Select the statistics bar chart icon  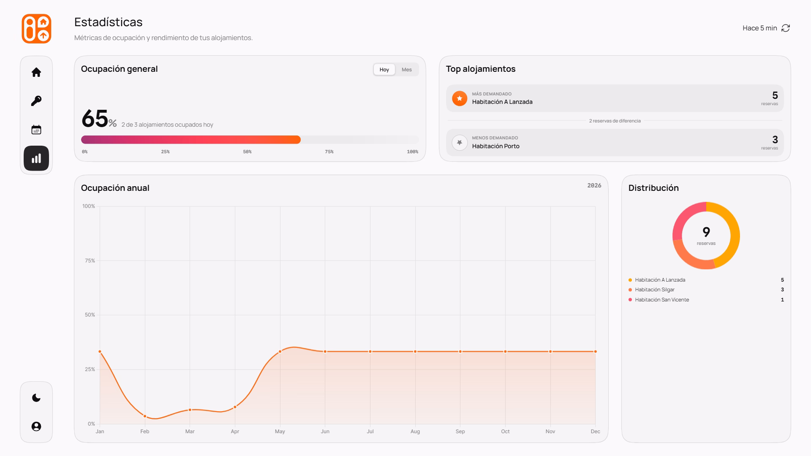click(36, 158)
